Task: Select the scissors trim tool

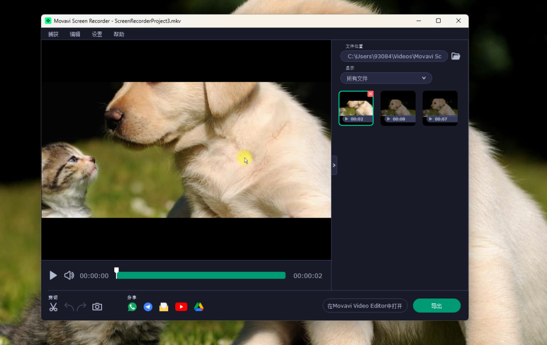Action: pyautogui.click(x=53, y=306)
